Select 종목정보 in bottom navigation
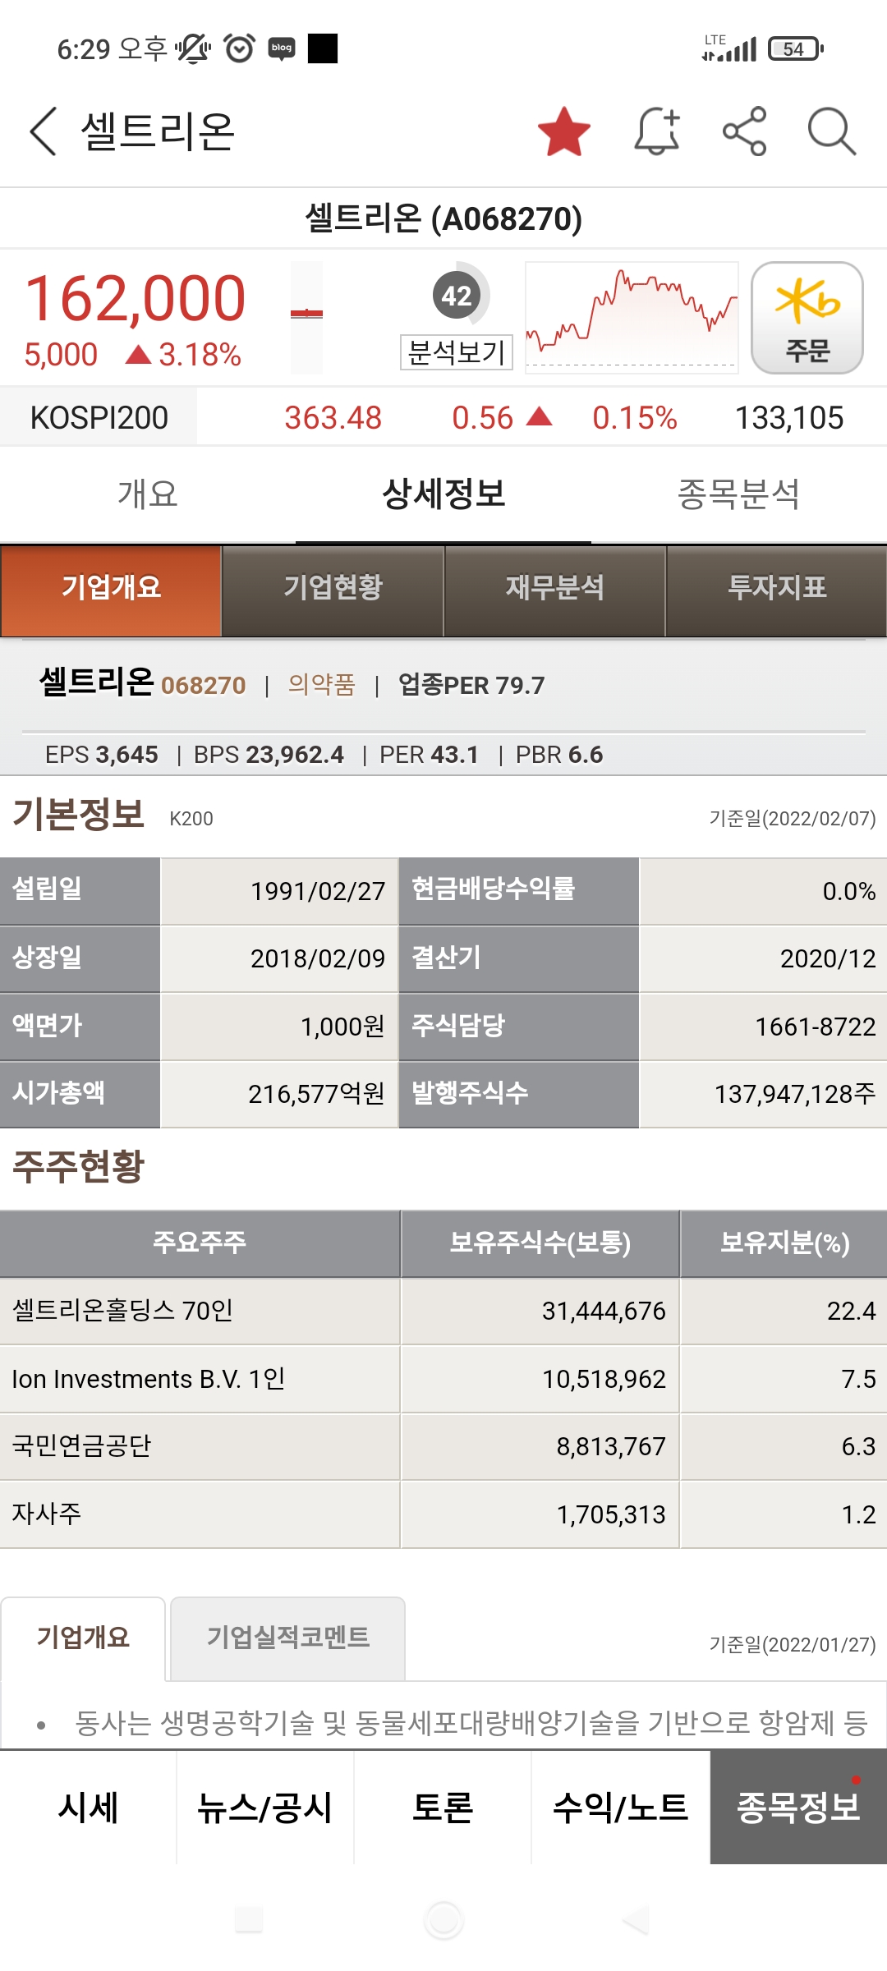The width and height of the screenshot is (887, 1971). click(x=798, y=1808)
